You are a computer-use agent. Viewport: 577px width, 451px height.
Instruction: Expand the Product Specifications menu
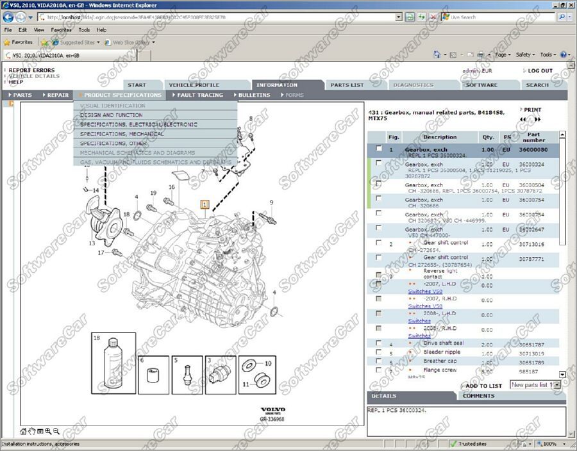tap(122, 95)
